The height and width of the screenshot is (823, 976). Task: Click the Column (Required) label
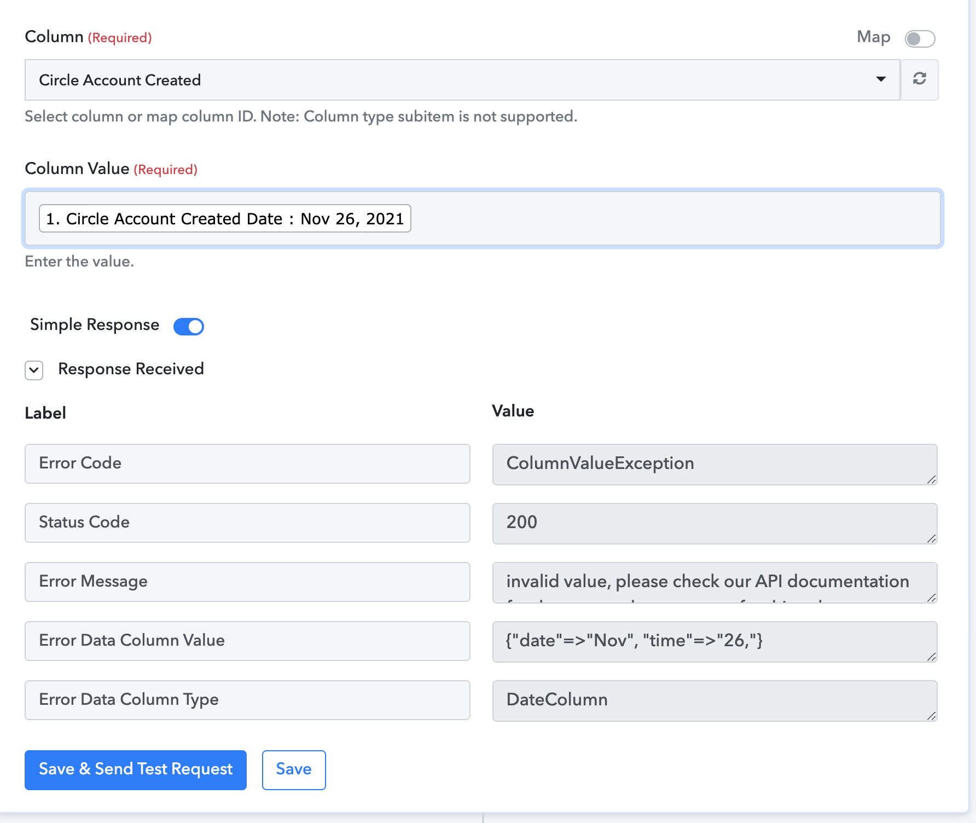(x=88, y=37)
